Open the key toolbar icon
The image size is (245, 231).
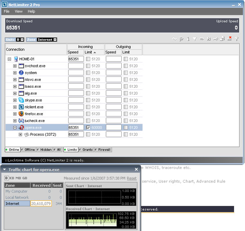[216, 39]
